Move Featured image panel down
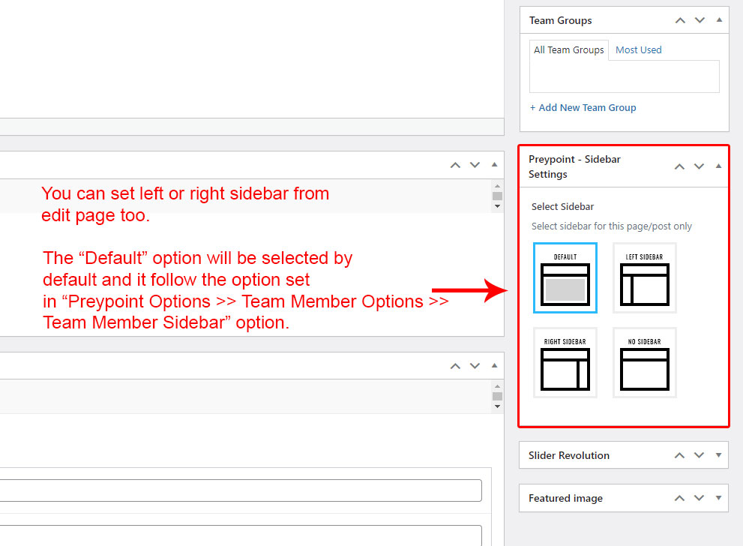Screen dimensions: 743x546 (x=700, y=498)
